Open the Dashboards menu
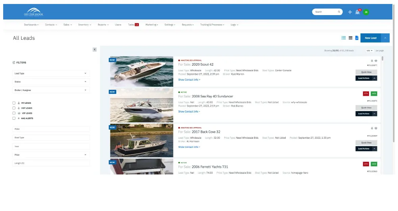Screen dimensions: 398x211 pos(31,25)
